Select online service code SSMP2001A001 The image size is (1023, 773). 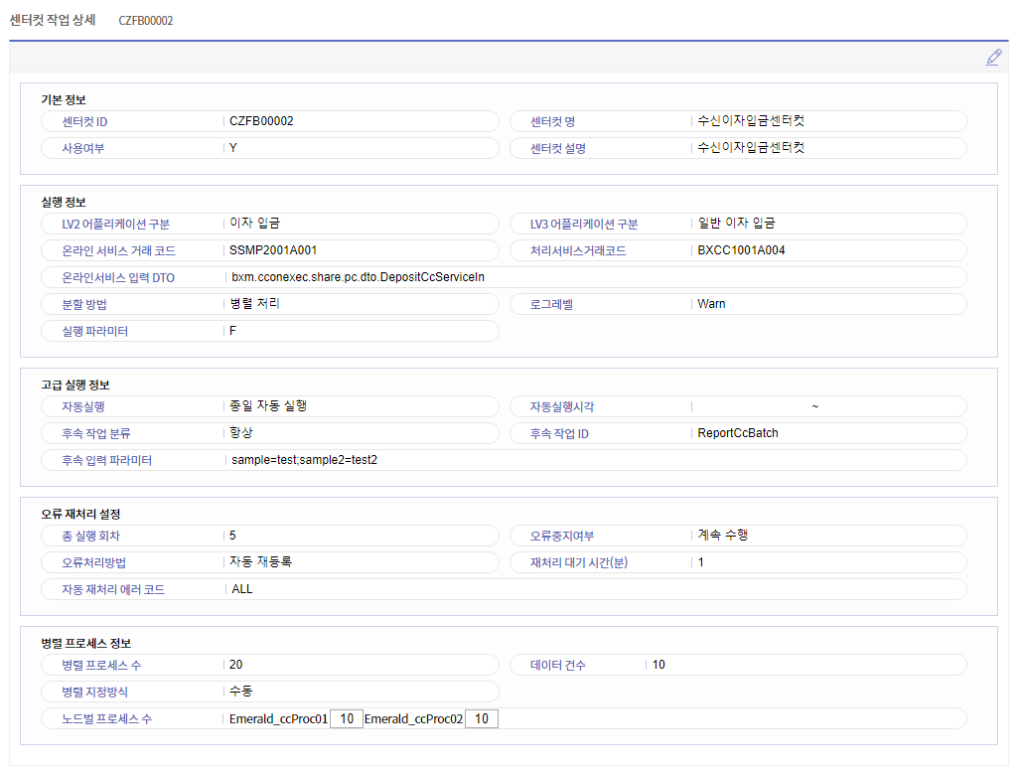(273, 250)
